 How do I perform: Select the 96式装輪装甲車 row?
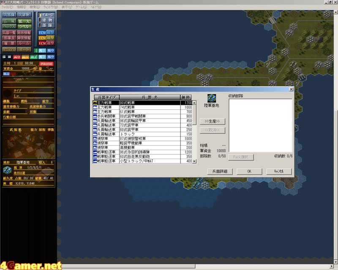click(x=142, y=121)
